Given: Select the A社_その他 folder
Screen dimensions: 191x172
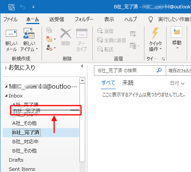Looking at the screenshot, I should [24, 123].
